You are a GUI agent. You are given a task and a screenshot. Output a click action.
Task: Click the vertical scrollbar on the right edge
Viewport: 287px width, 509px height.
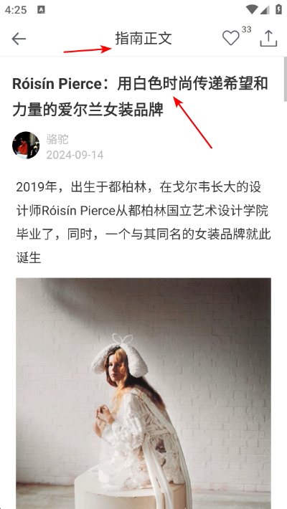(285, 80)
